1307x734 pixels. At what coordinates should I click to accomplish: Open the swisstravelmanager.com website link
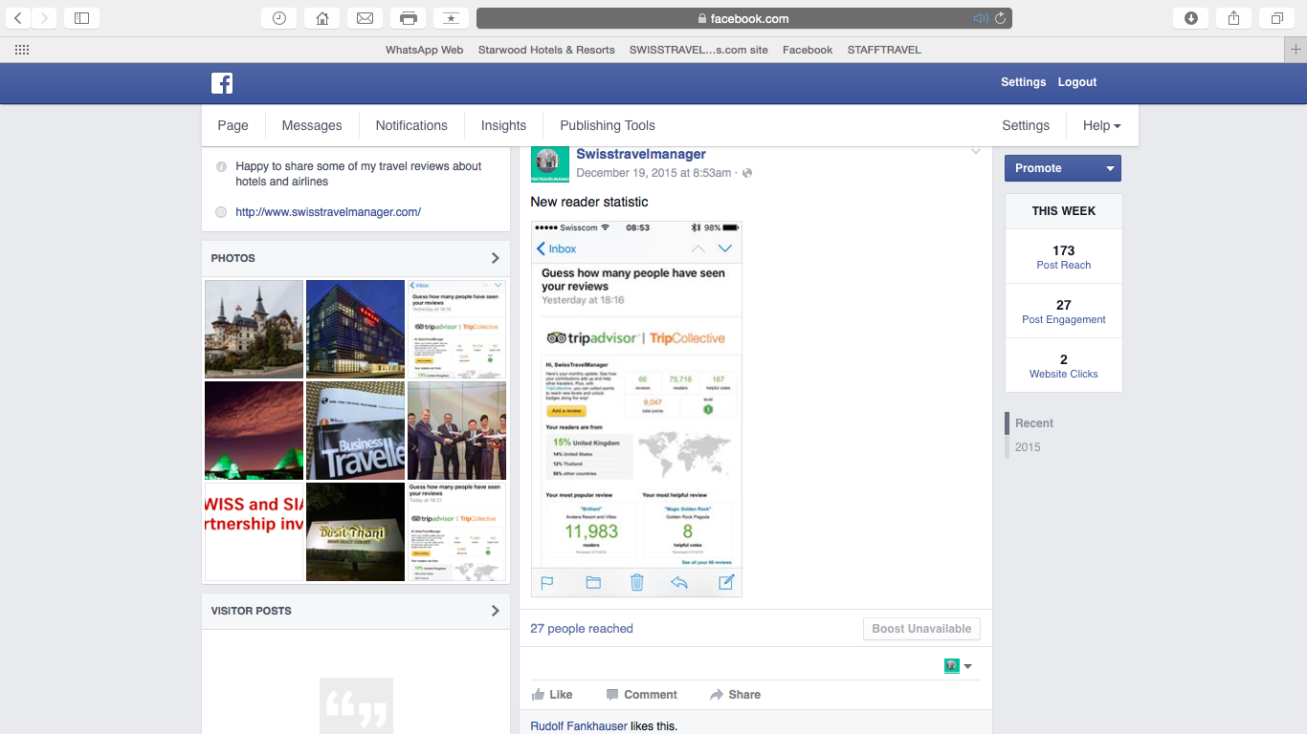[328, 212]
